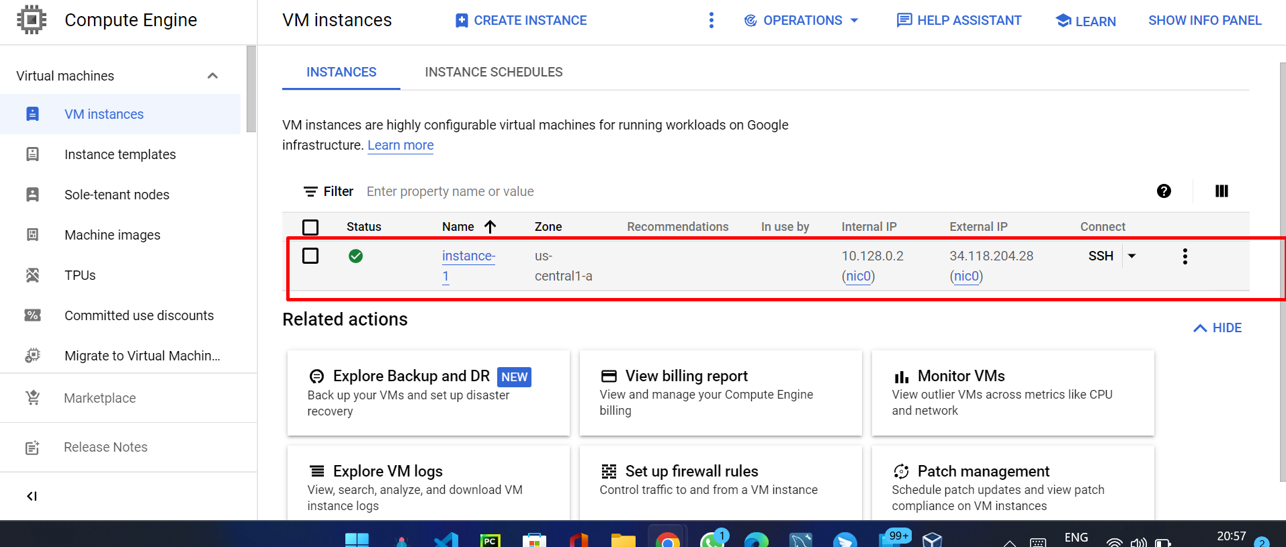Open the instance-1 link

tap(468, 266)
